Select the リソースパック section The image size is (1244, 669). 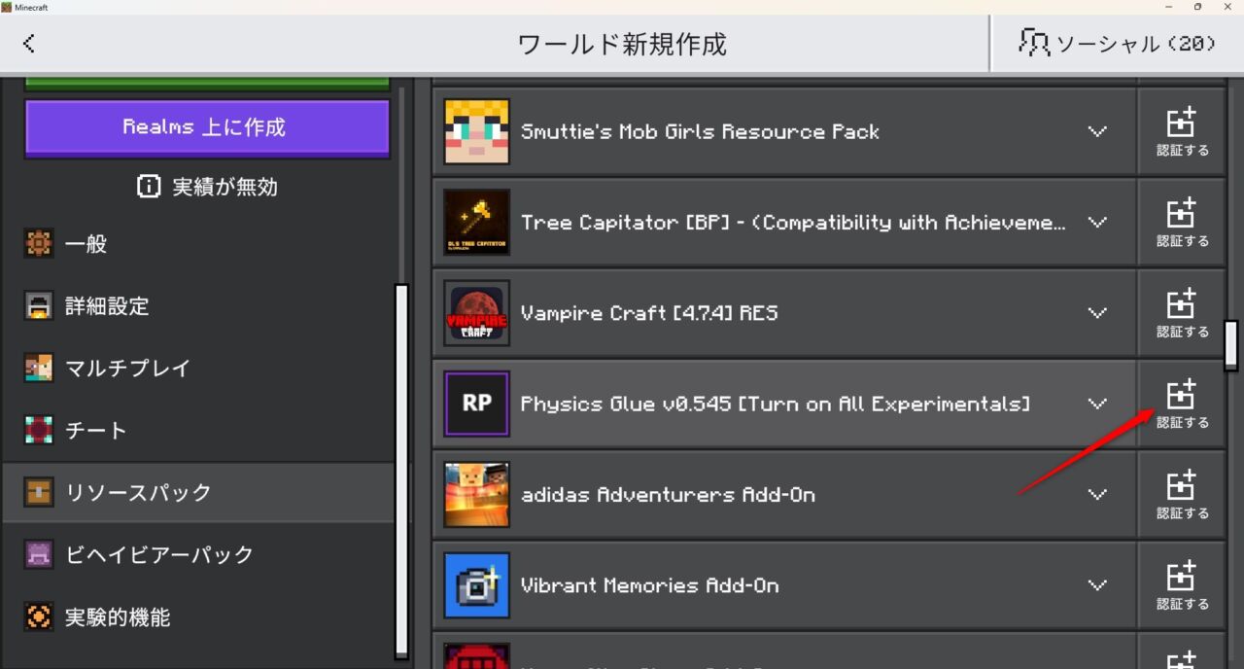tap(198, 493)
